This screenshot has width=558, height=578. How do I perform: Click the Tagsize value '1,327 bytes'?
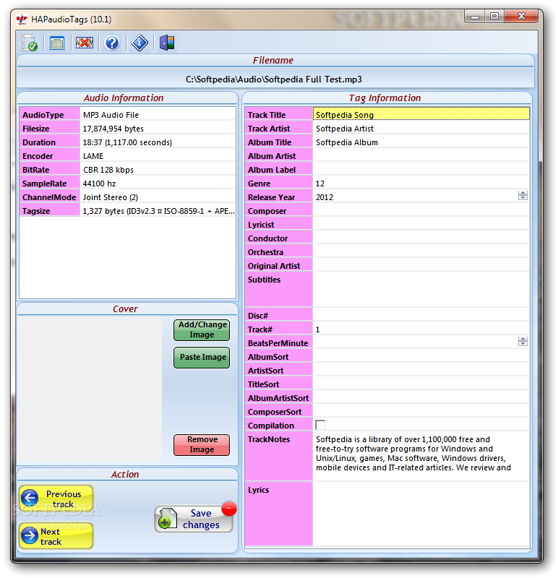tap(158, 211)
